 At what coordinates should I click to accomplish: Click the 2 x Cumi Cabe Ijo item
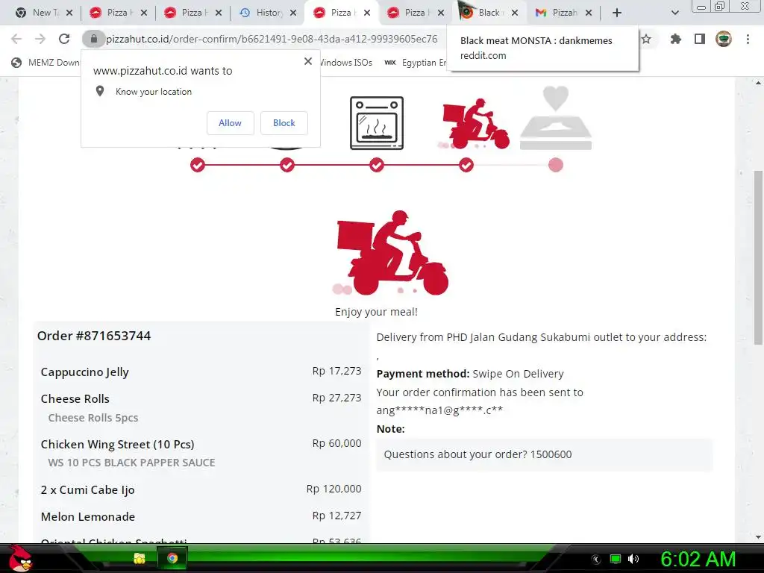88,489
